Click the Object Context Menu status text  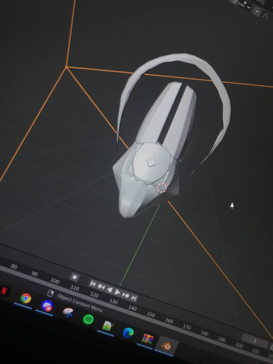[x=80, y=303]
